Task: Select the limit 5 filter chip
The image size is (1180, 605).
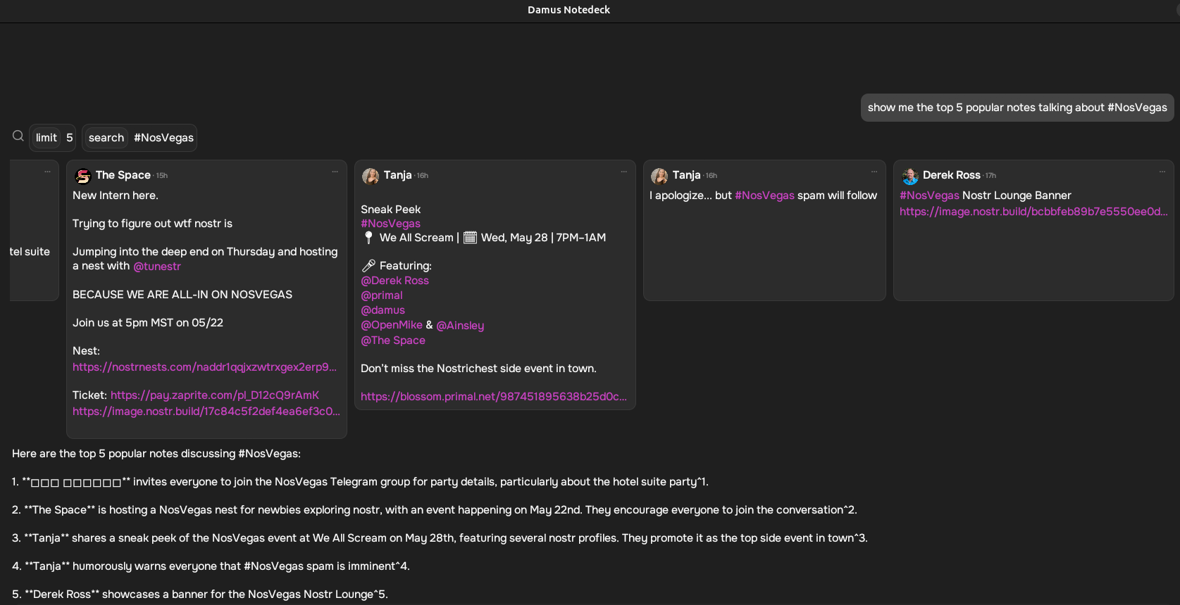Action: pos(53,138)
